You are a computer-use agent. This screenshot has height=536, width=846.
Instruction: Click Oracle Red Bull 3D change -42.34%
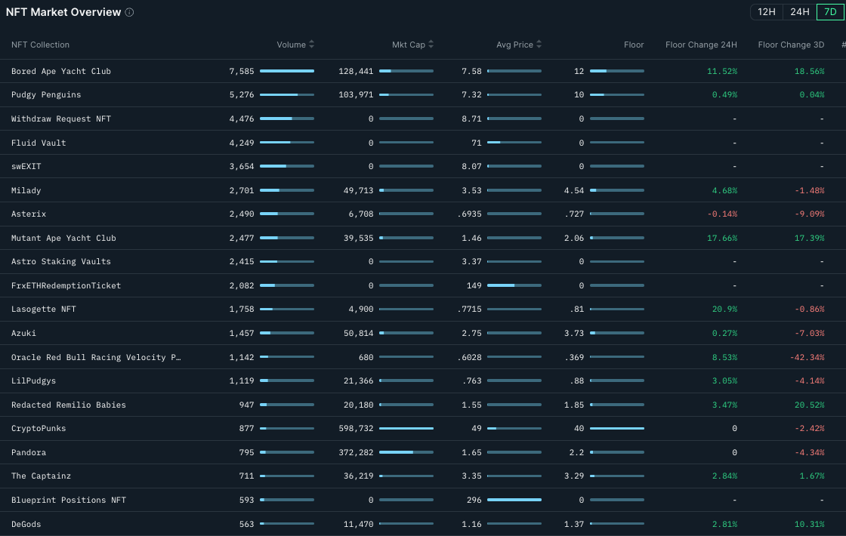tap(807, 358)
